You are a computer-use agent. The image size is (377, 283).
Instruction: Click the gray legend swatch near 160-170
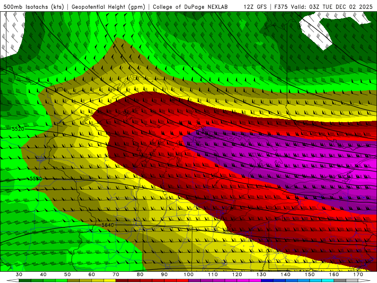pyautogui.click(x=340, y=281)
